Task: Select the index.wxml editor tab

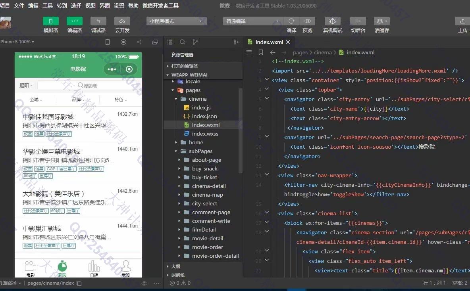Action: [x=269, y=42]
